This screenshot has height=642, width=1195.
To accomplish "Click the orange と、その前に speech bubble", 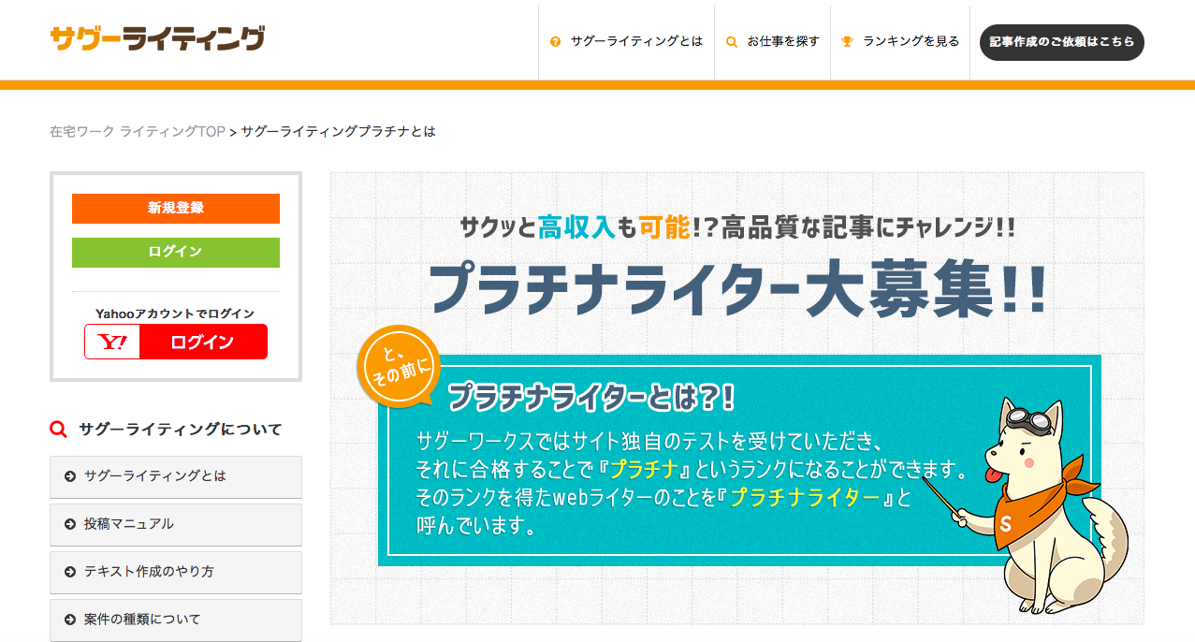I will (x=399, y=367).
